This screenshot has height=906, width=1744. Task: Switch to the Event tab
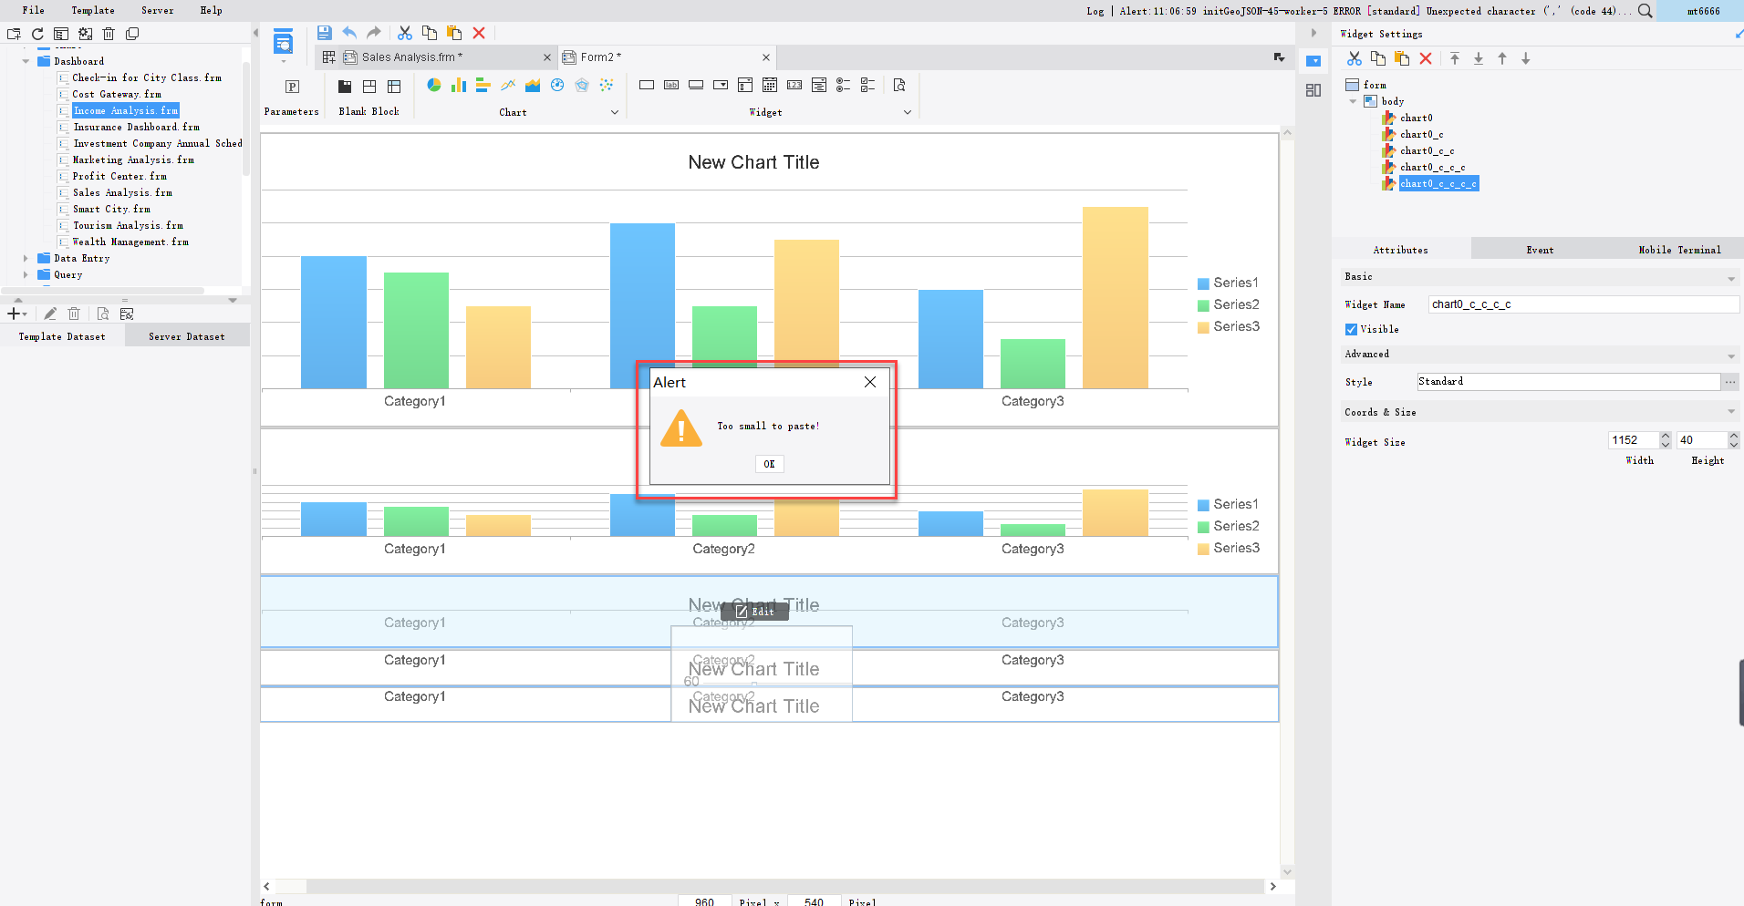[x=1539, y=249]
